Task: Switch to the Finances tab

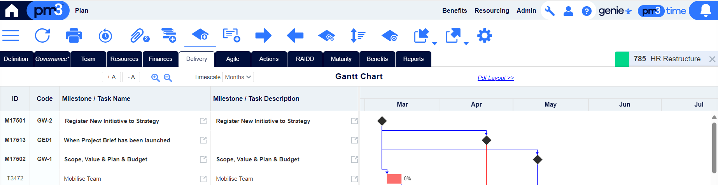Action: 160,59
